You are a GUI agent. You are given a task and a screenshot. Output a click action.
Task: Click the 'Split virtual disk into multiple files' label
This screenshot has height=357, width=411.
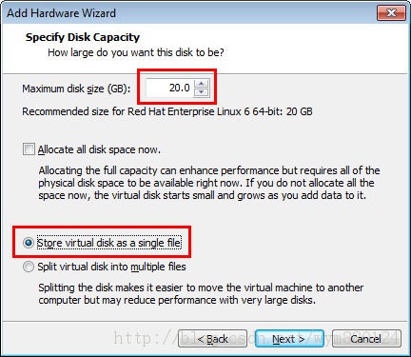pyautogui.click(x=111, y=267)
